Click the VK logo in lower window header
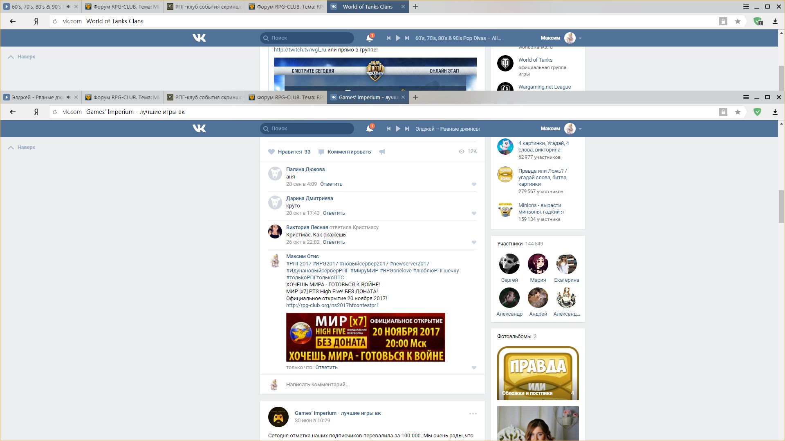785x441 pixels. tap(199, 128)
